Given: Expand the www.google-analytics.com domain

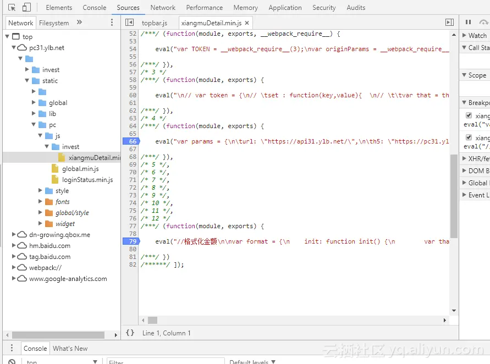Looking at the screenshot, I should (x=13, y=278).
